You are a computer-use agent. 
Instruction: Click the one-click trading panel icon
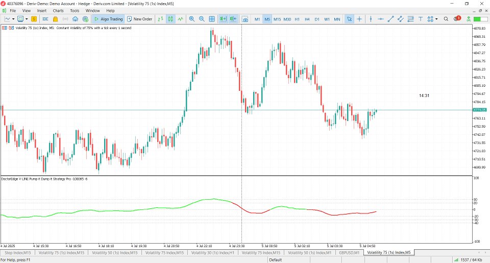point(5,28)
